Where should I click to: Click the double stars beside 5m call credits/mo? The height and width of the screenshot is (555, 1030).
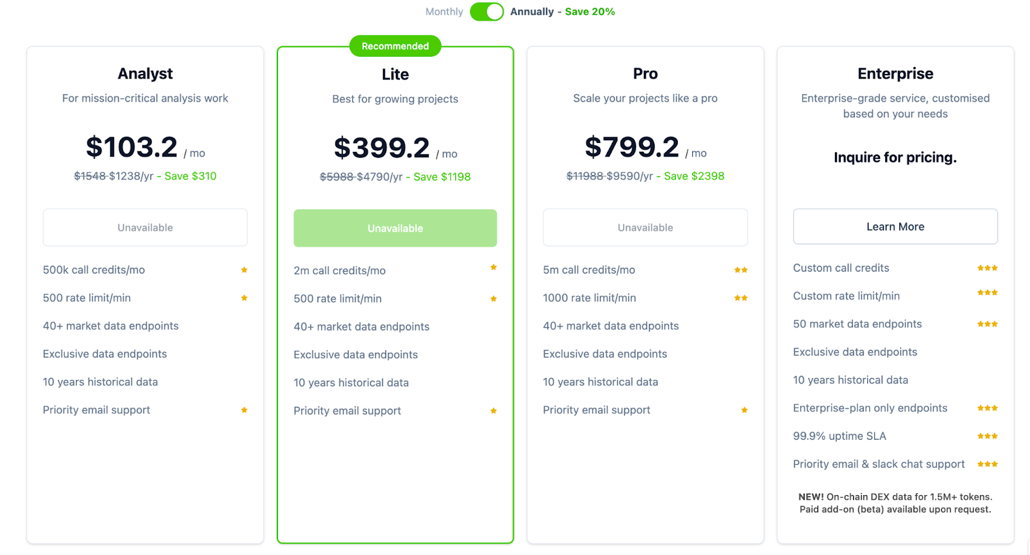point(741,270)
